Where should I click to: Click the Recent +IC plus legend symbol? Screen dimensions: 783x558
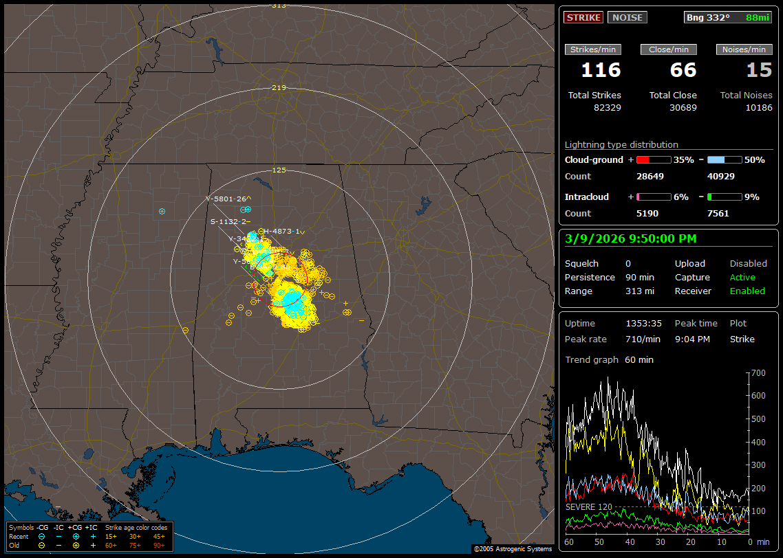pyautogui.click(x=93, y=536)
